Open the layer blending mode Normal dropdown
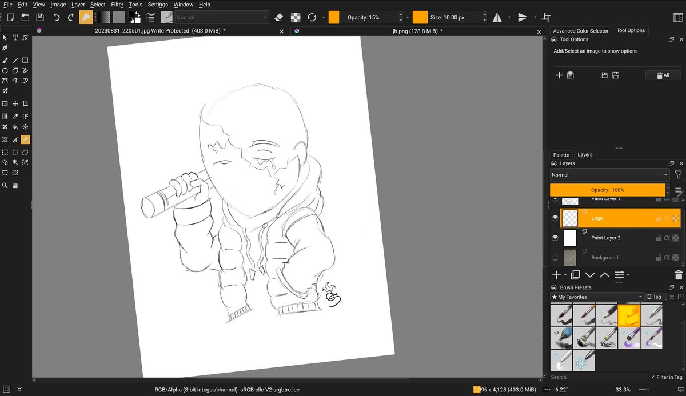The image size is (686, 396). [x=609, y=175]
